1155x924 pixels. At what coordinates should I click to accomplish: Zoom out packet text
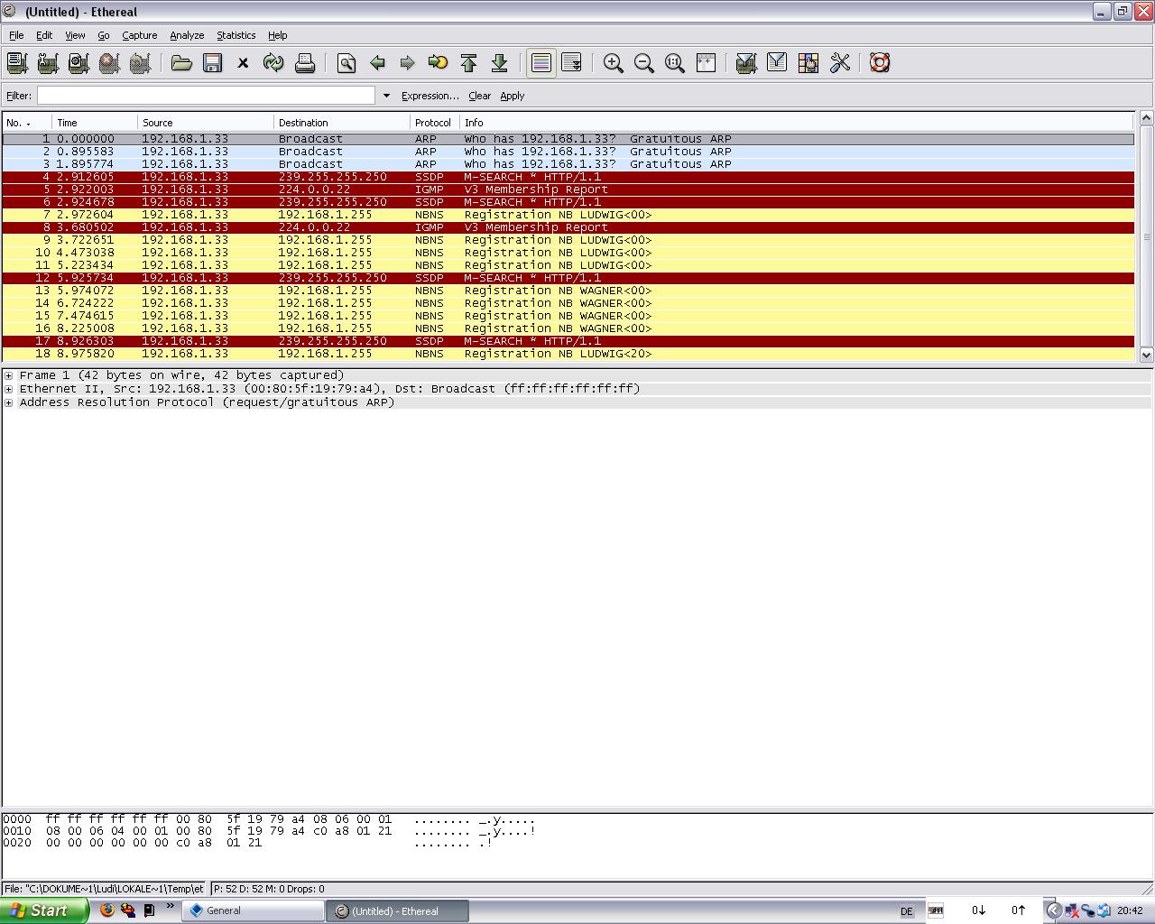coord(644,62)
